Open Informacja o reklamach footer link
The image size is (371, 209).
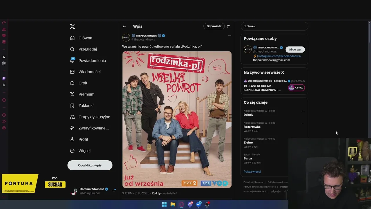click(x=255, y=192)
